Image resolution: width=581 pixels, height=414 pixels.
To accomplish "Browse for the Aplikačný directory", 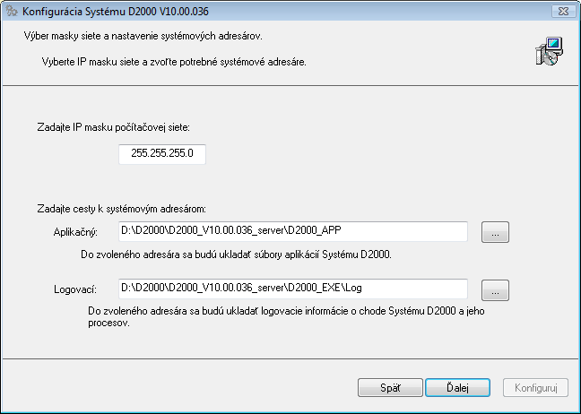I will 495,233.
